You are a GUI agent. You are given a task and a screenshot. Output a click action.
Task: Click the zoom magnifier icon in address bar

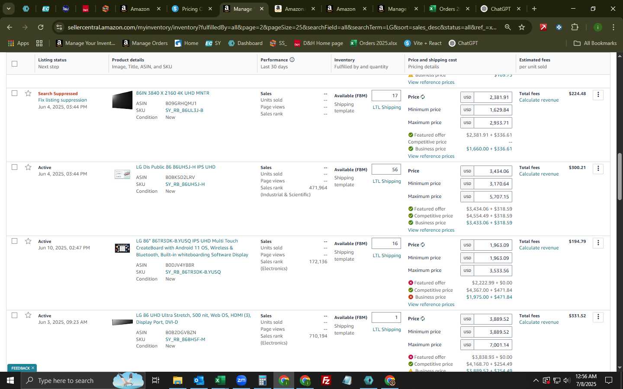[507, 27]
